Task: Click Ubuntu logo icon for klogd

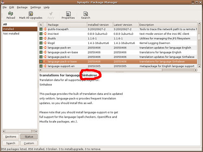Action: pos(45,43)
